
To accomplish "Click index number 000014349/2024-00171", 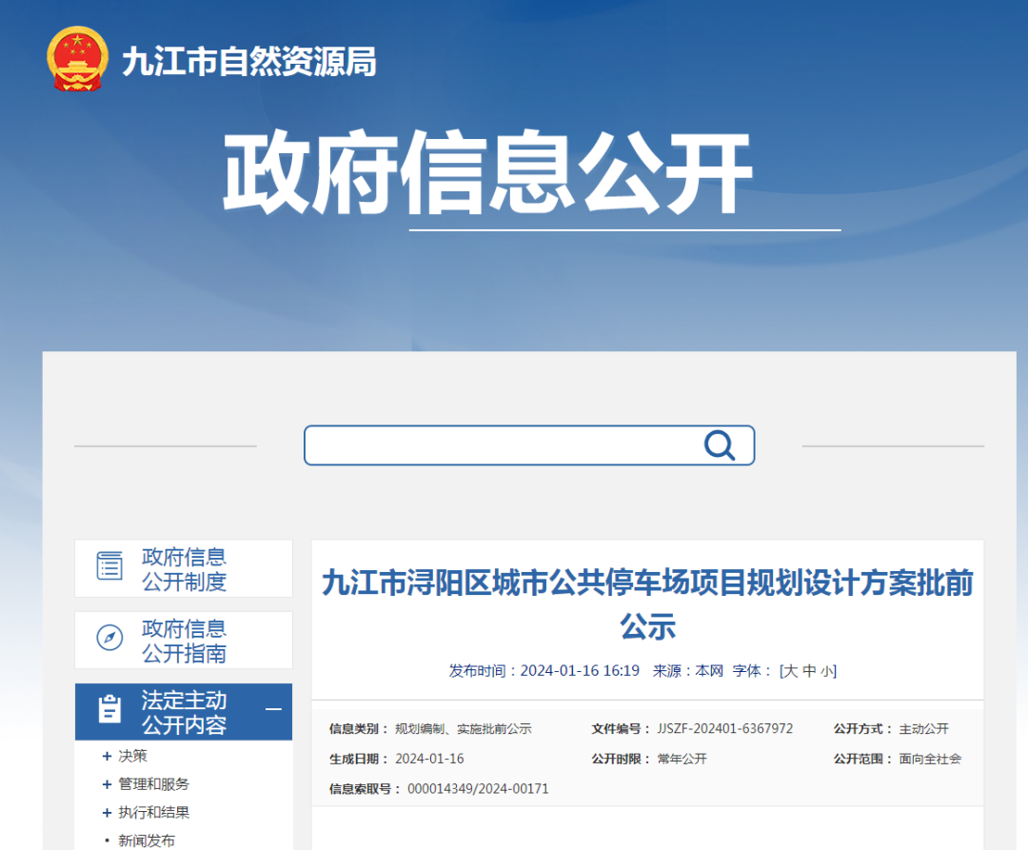I will [478, 789].
